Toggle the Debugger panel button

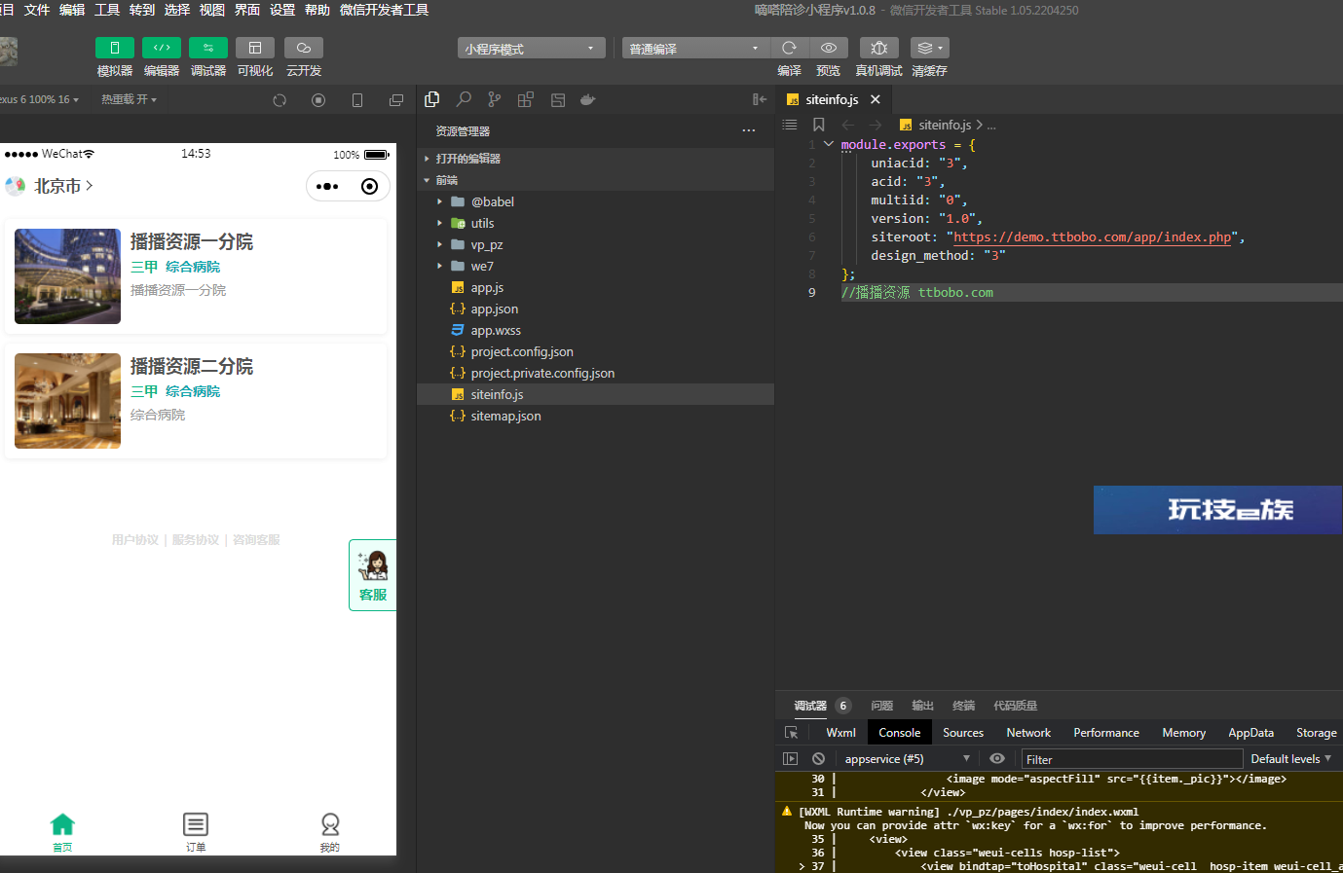click(x=208, y=48)
